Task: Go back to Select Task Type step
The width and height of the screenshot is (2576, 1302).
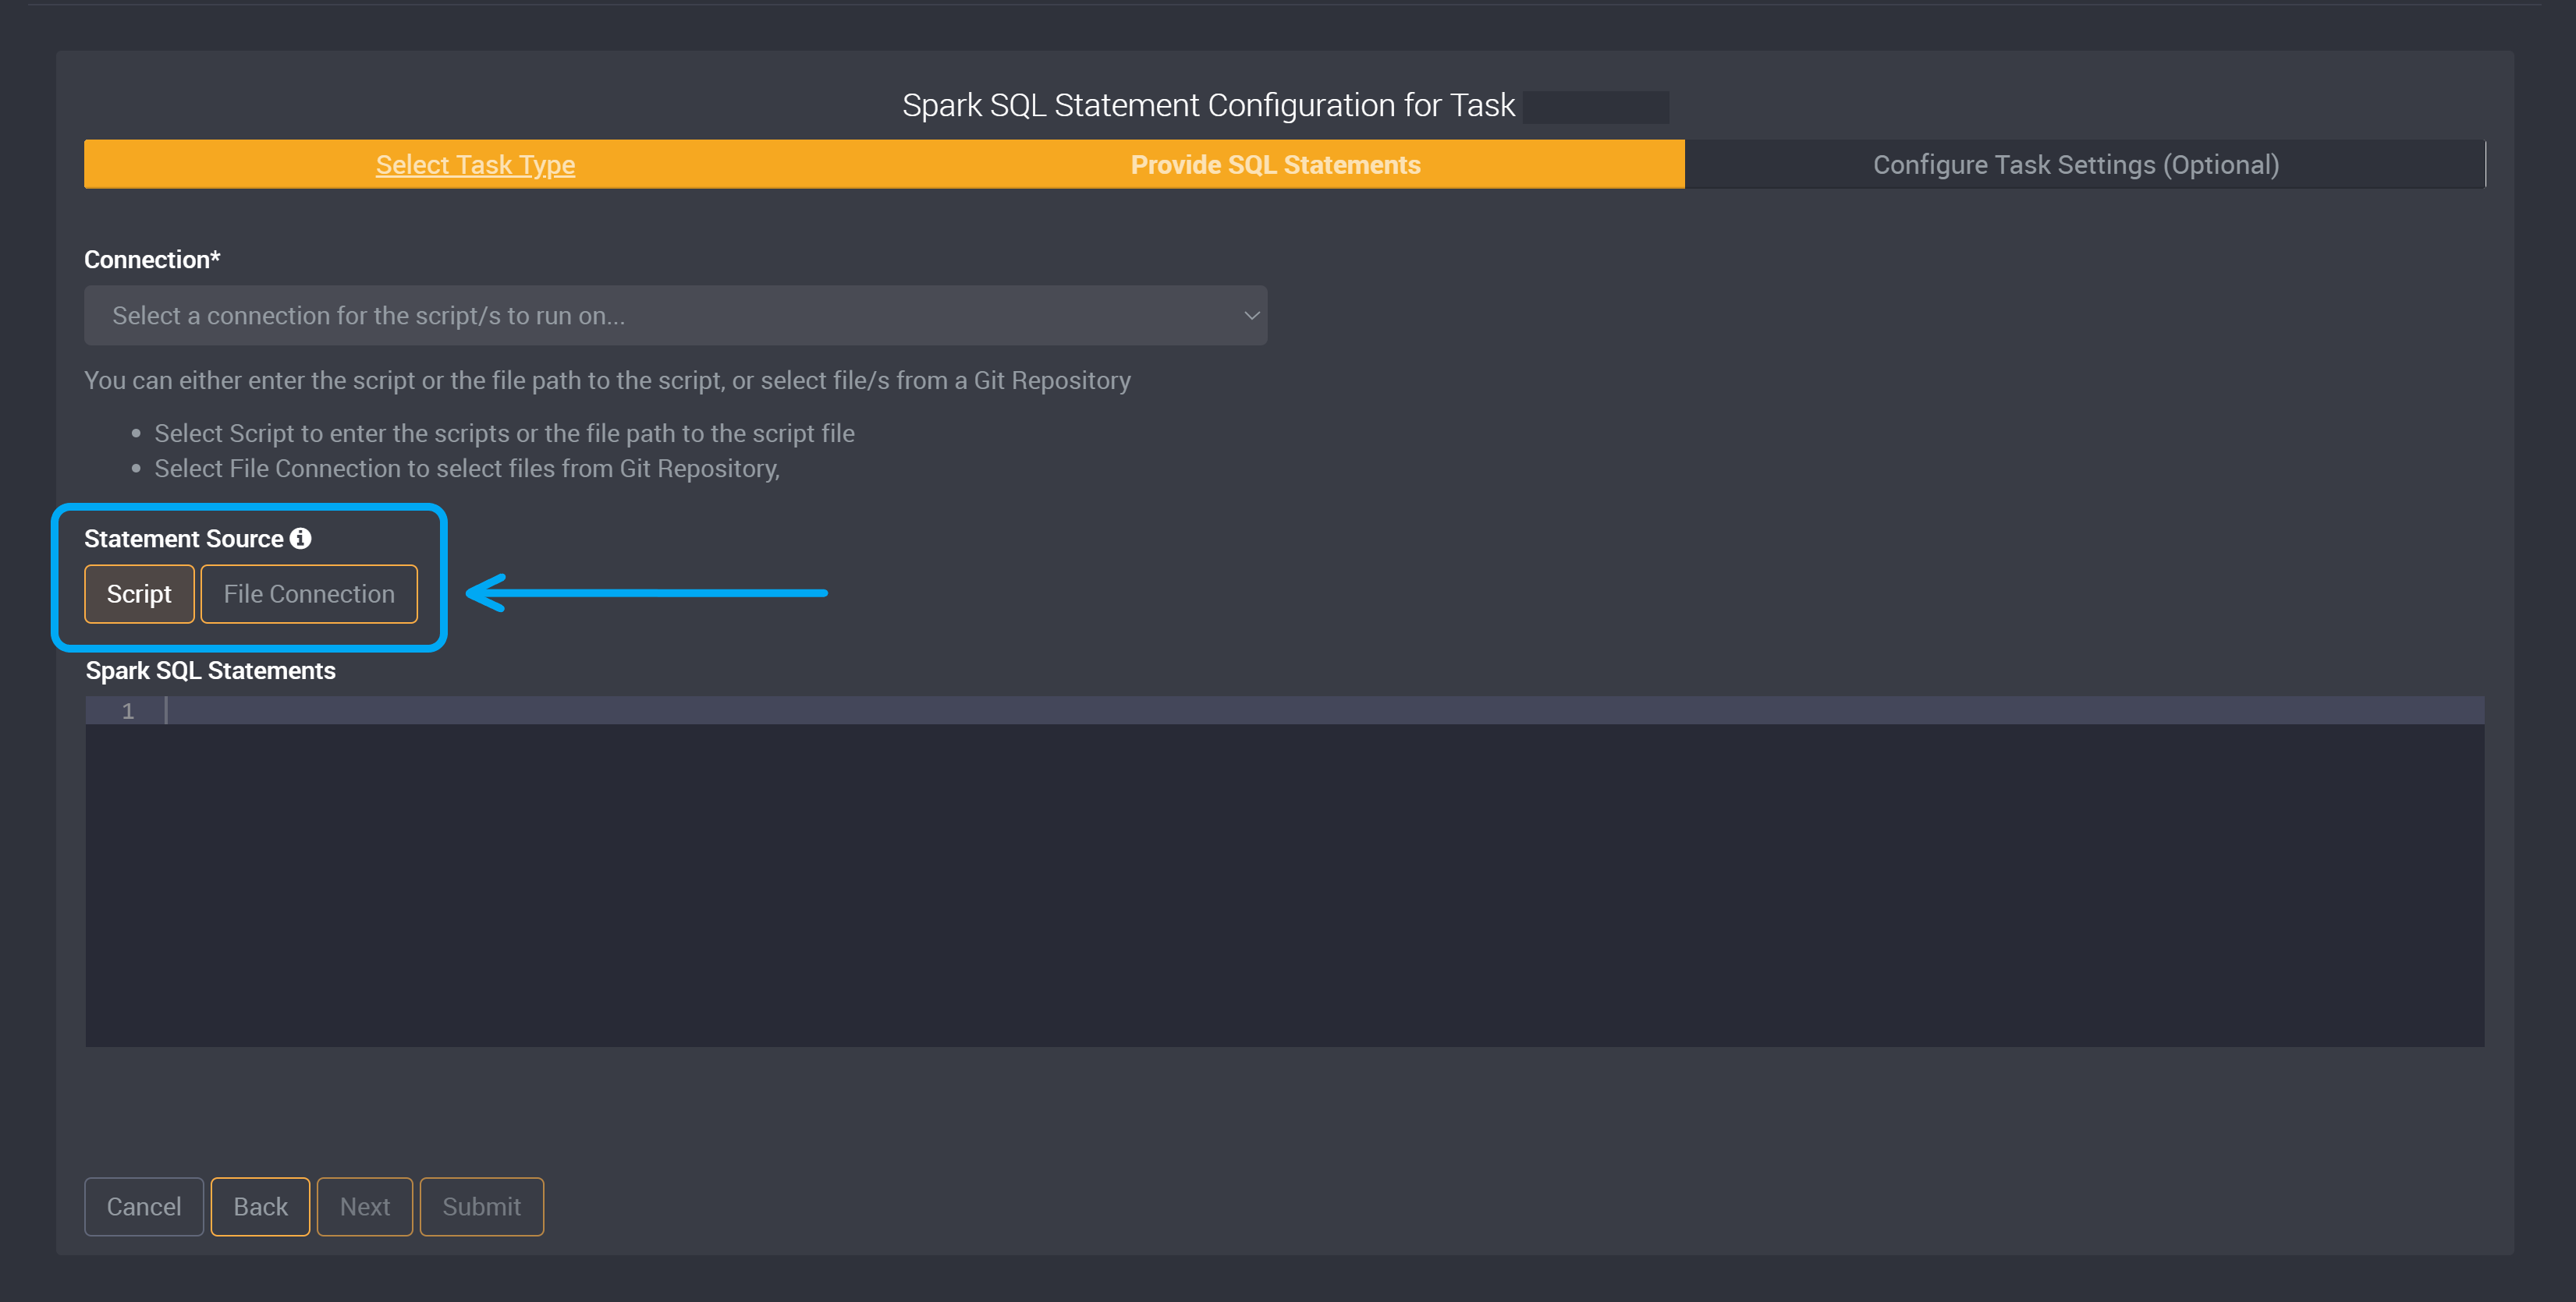Action: click(x=475, y=165)
